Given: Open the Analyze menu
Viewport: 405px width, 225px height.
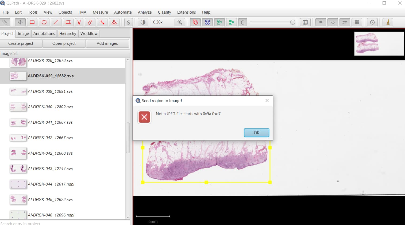Looking at the screenshot, I should point(145,12).
